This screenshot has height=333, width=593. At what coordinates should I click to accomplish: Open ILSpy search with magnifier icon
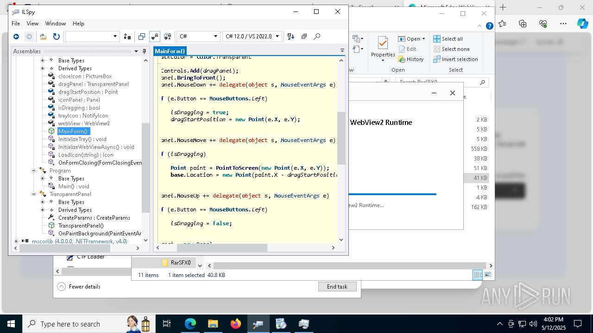click(x=317, y=37)
